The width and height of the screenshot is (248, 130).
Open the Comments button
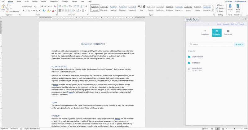[241, 2]
